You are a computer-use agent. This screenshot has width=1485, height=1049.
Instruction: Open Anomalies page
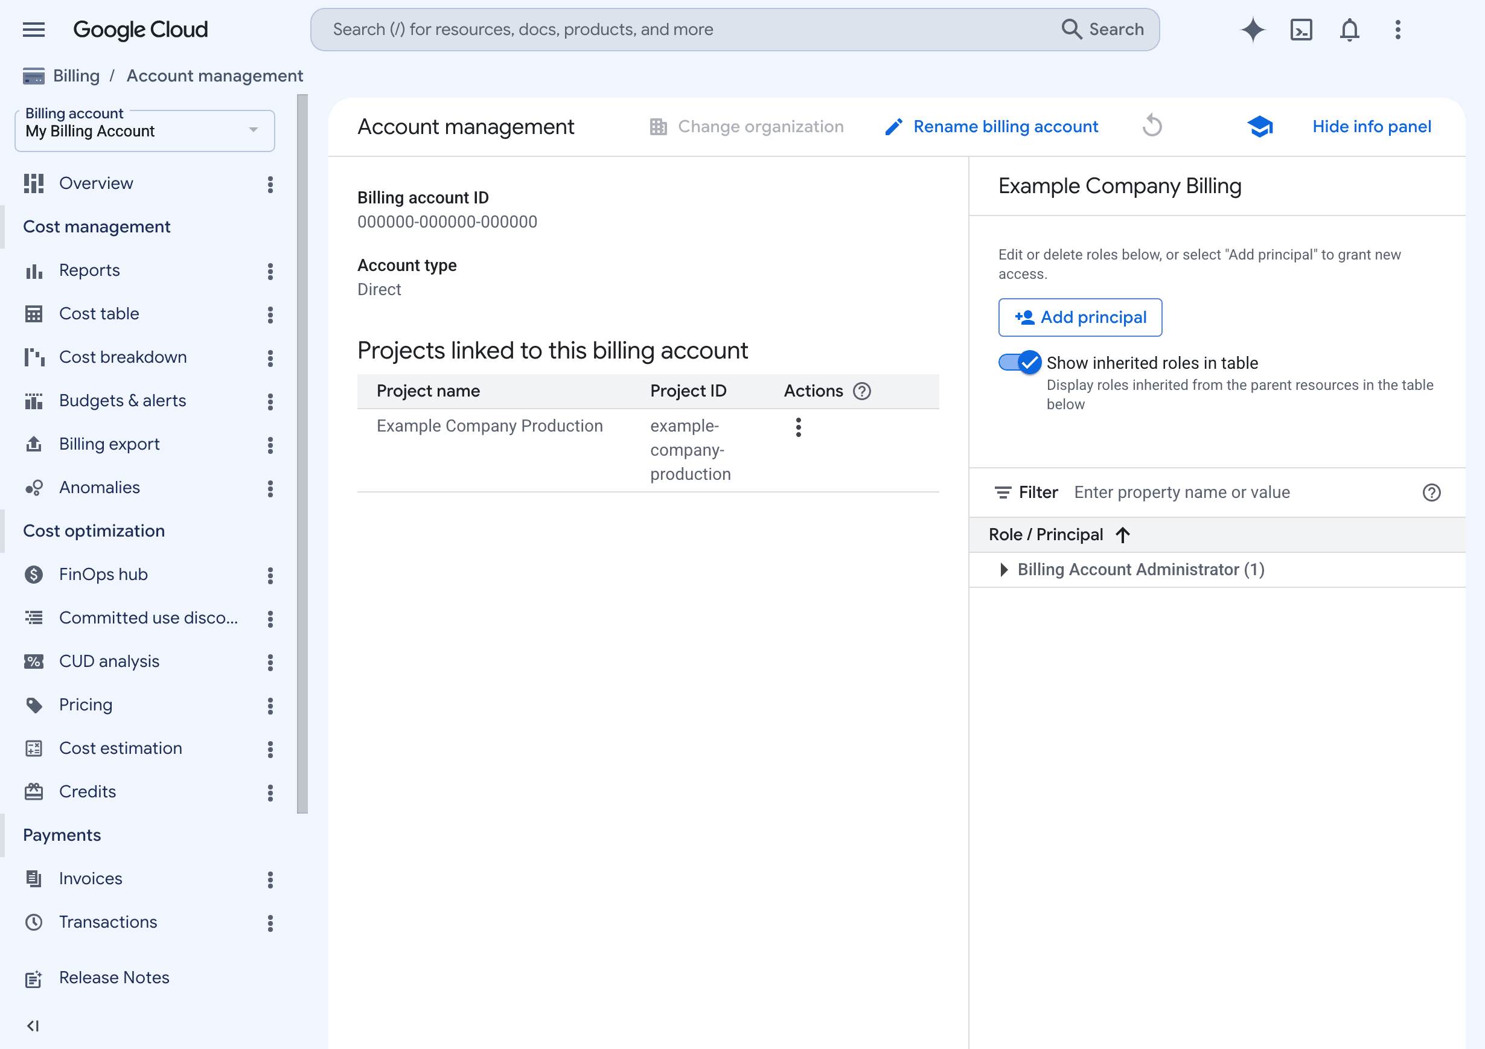[100, 488]
